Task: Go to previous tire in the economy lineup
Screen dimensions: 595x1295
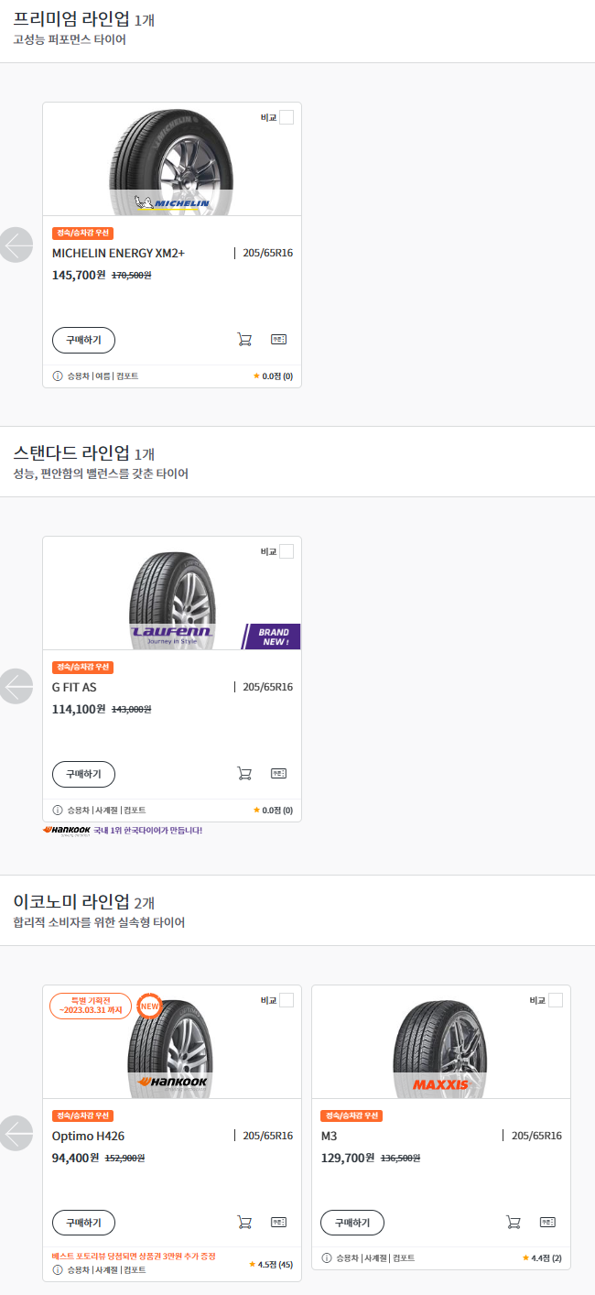Action: click(16, 1133)
